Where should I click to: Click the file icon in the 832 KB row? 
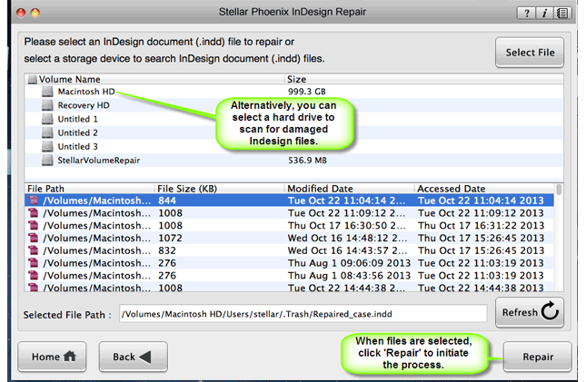pos(34,250)
